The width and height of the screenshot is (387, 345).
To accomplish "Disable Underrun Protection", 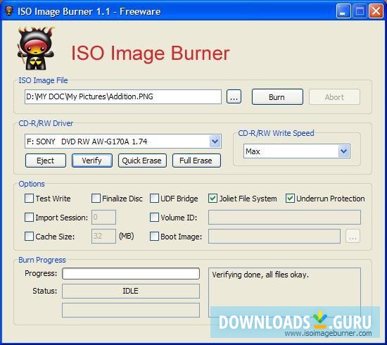I will [x=290, y=199].
